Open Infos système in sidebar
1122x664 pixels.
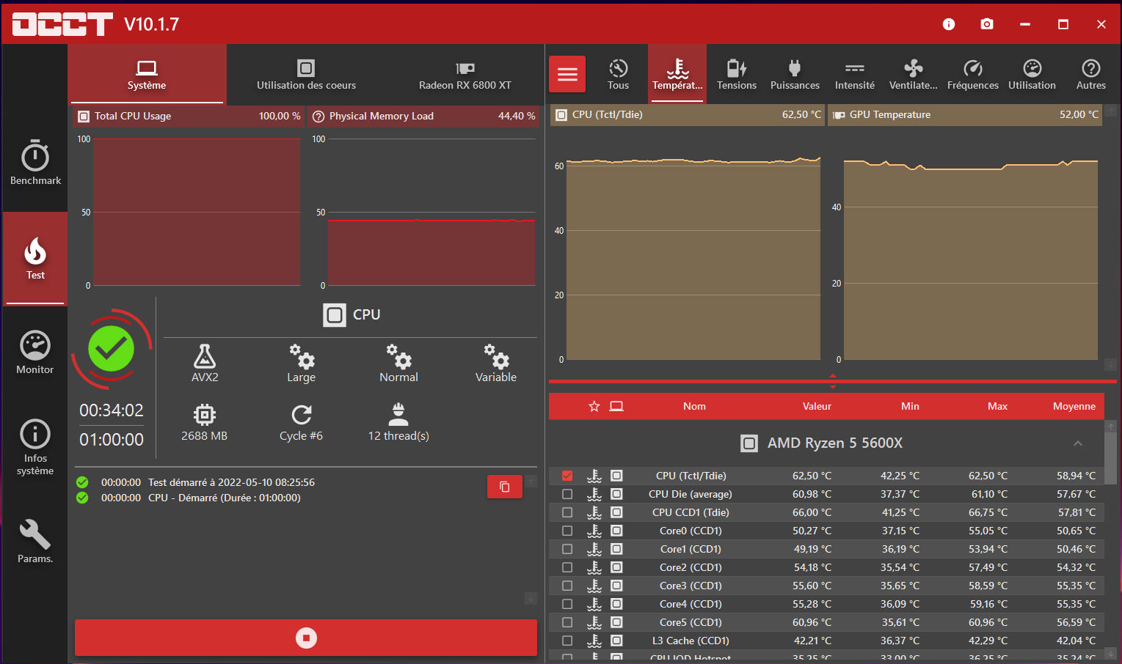point(35,447)
